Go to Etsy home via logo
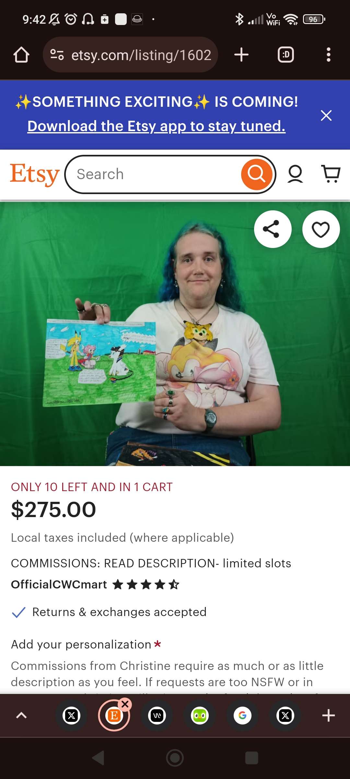This screenshot has width=350, height=779. point(35,174)
